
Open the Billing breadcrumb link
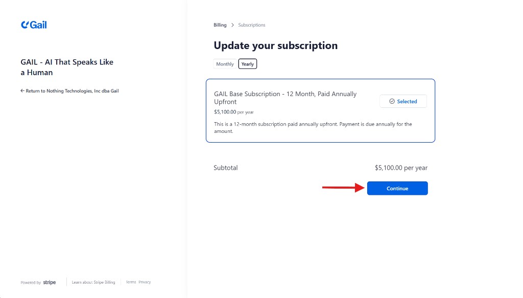coord(220,25)
